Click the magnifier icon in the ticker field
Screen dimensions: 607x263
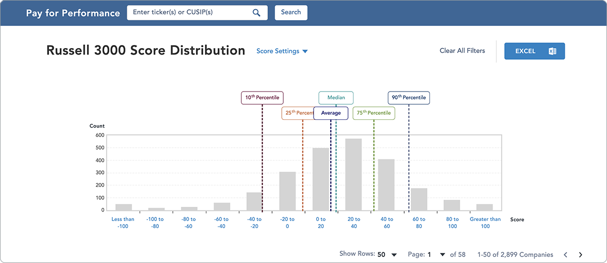[256, 13]
